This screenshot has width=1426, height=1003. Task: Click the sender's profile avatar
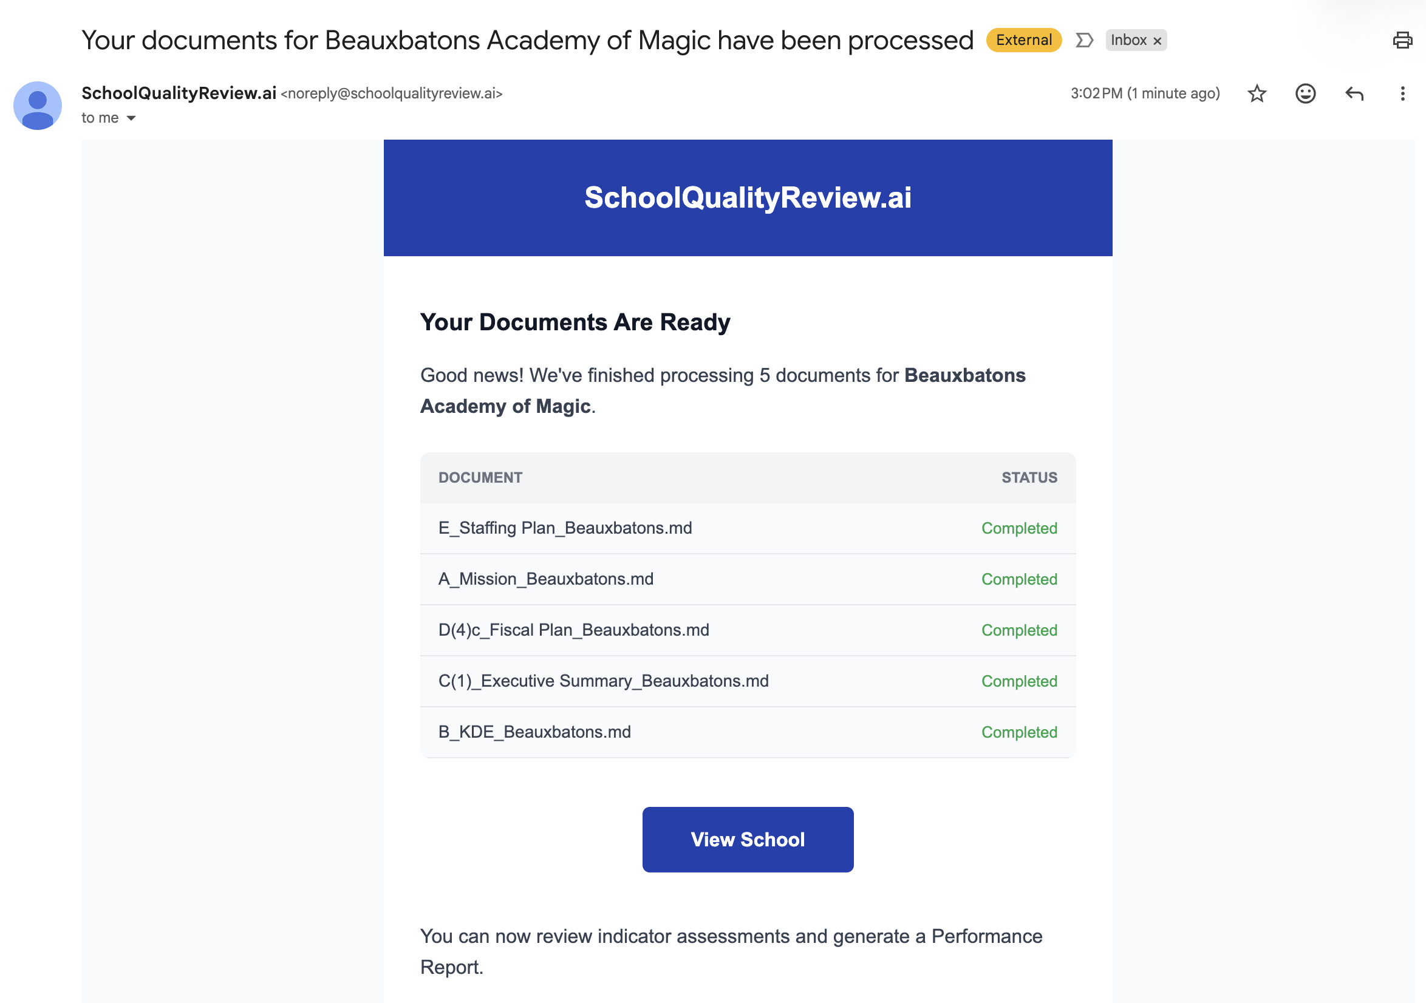coord(37,106)
